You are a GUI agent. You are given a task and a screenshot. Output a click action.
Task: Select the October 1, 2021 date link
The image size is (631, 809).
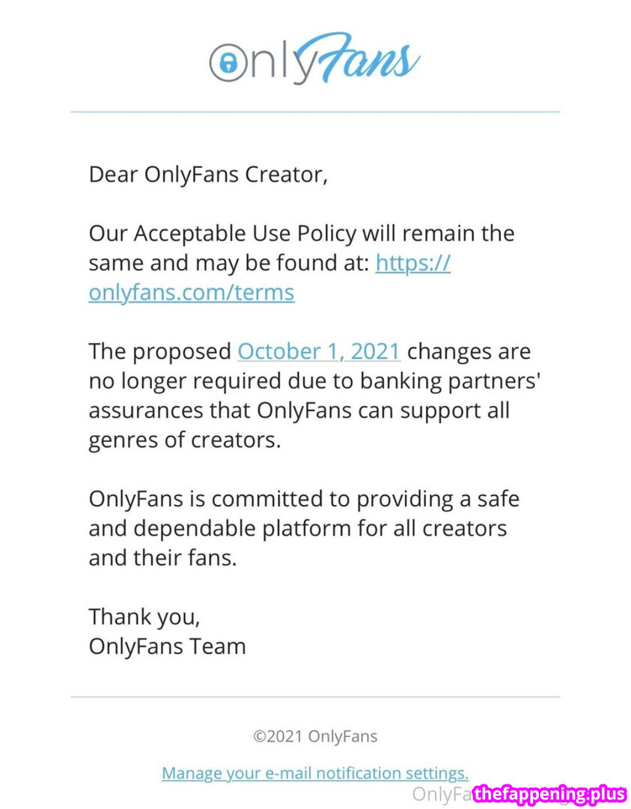tap(319, 351)
